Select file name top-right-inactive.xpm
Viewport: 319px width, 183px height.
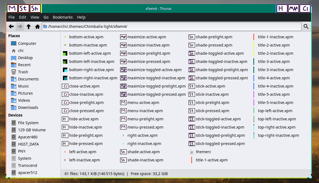[x=278, y=135]
